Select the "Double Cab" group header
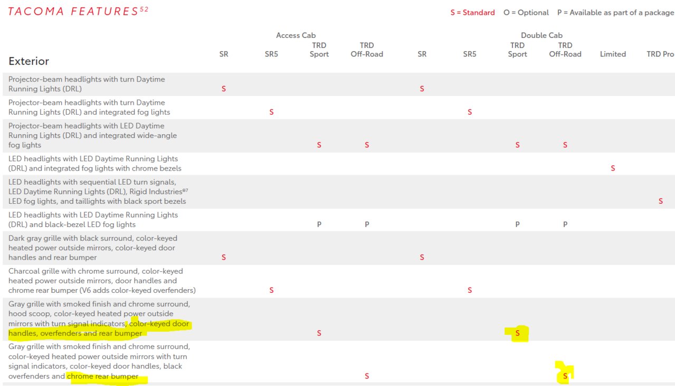The height and width of the screenshot is (386, 675). click(541, 35)
